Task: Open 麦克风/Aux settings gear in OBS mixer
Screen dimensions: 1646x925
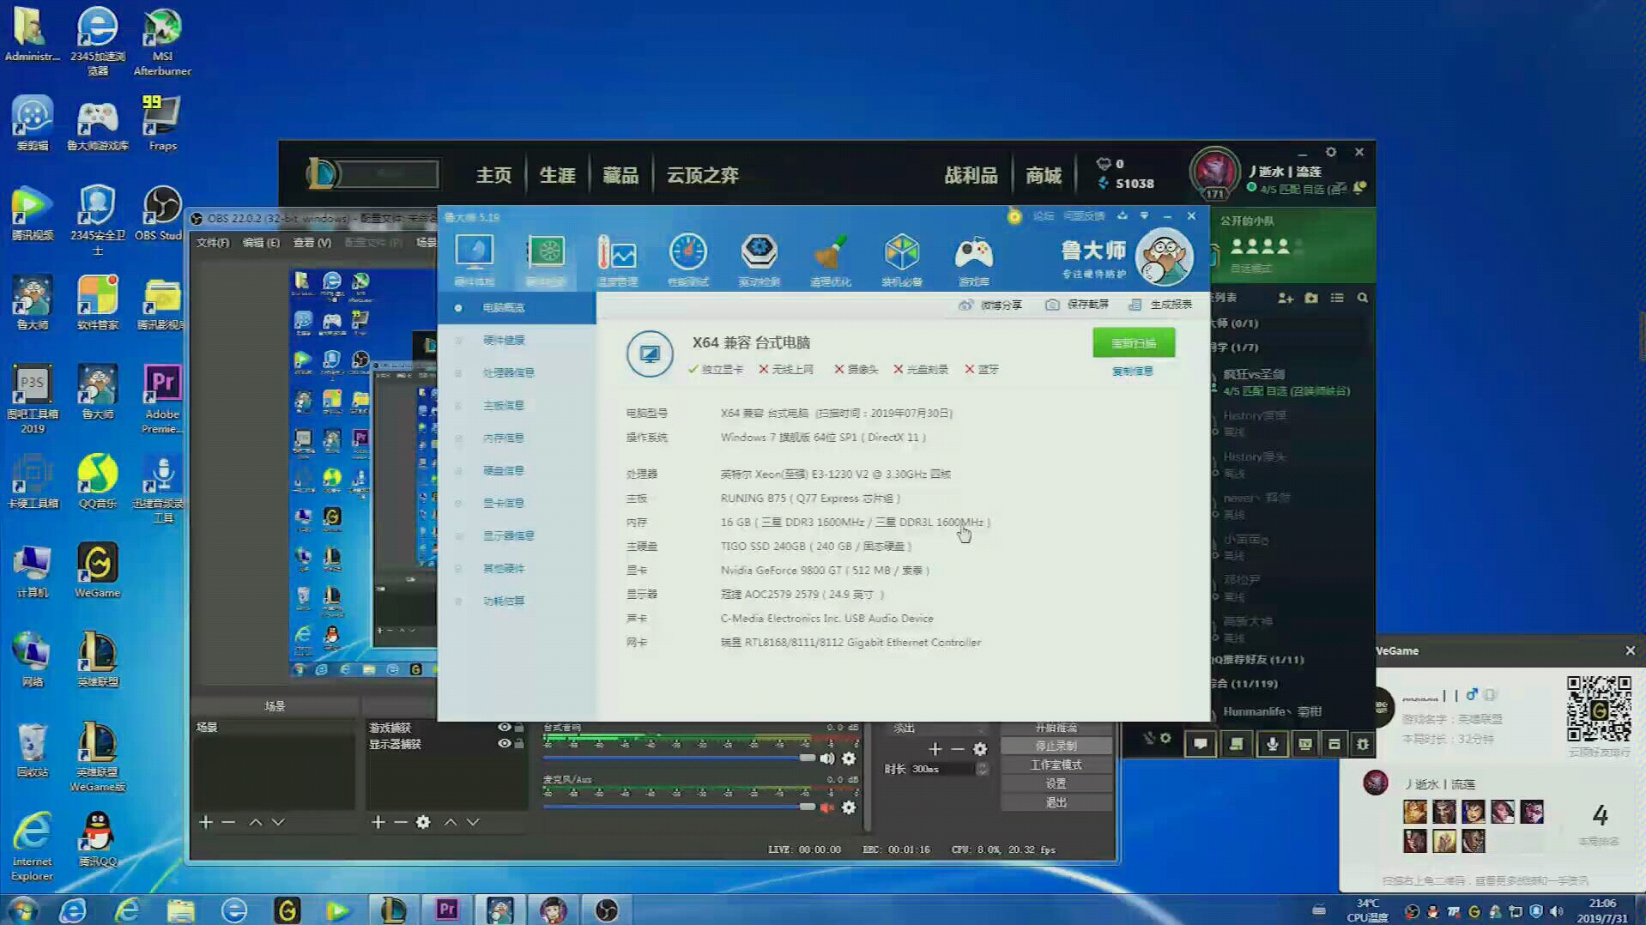Action: tap(849, 807)
